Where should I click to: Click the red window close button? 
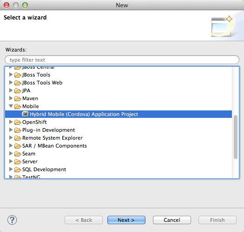pos(7,5)
